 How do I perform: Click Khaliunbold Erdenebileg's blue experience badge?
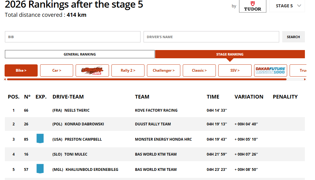pos(40,169)
